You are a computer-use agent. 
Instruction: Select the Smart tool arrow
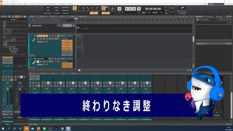coord(75,8)
